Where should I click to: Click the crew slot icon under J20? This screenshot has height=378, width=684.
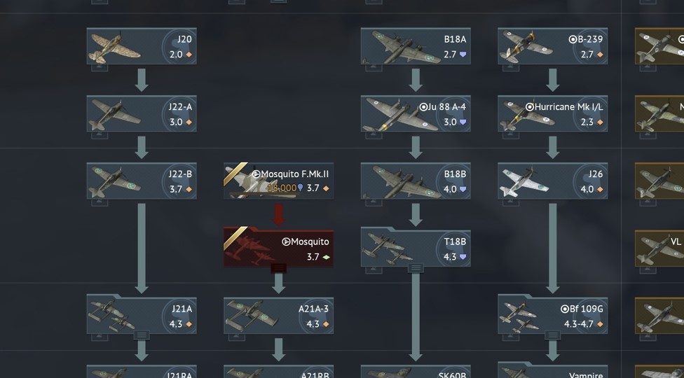pos(100,68)
